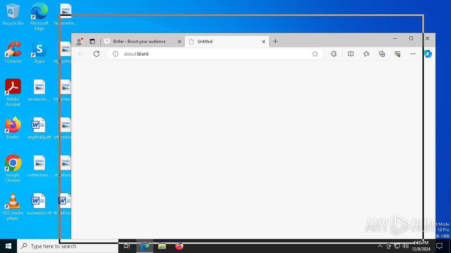The height and width of the screenshot is (253, 451).
Task: Select the answerstx image file
Action: 39,90
